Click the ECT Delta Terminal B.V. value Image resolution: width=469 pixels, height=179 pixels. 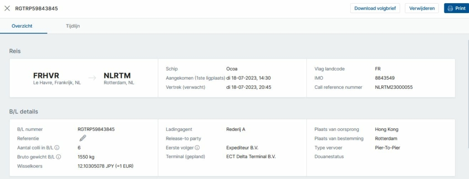pyautogui.click(x=251, y=157)
